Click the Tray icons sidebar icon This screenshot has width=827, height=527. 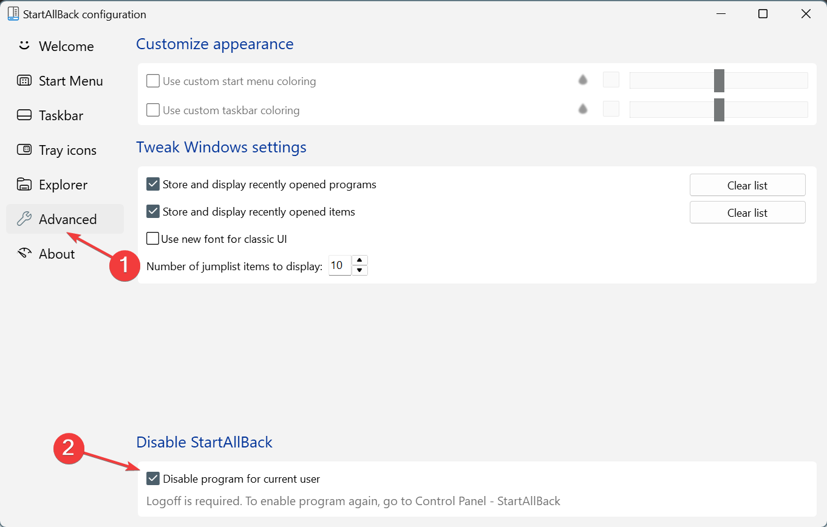24,150
